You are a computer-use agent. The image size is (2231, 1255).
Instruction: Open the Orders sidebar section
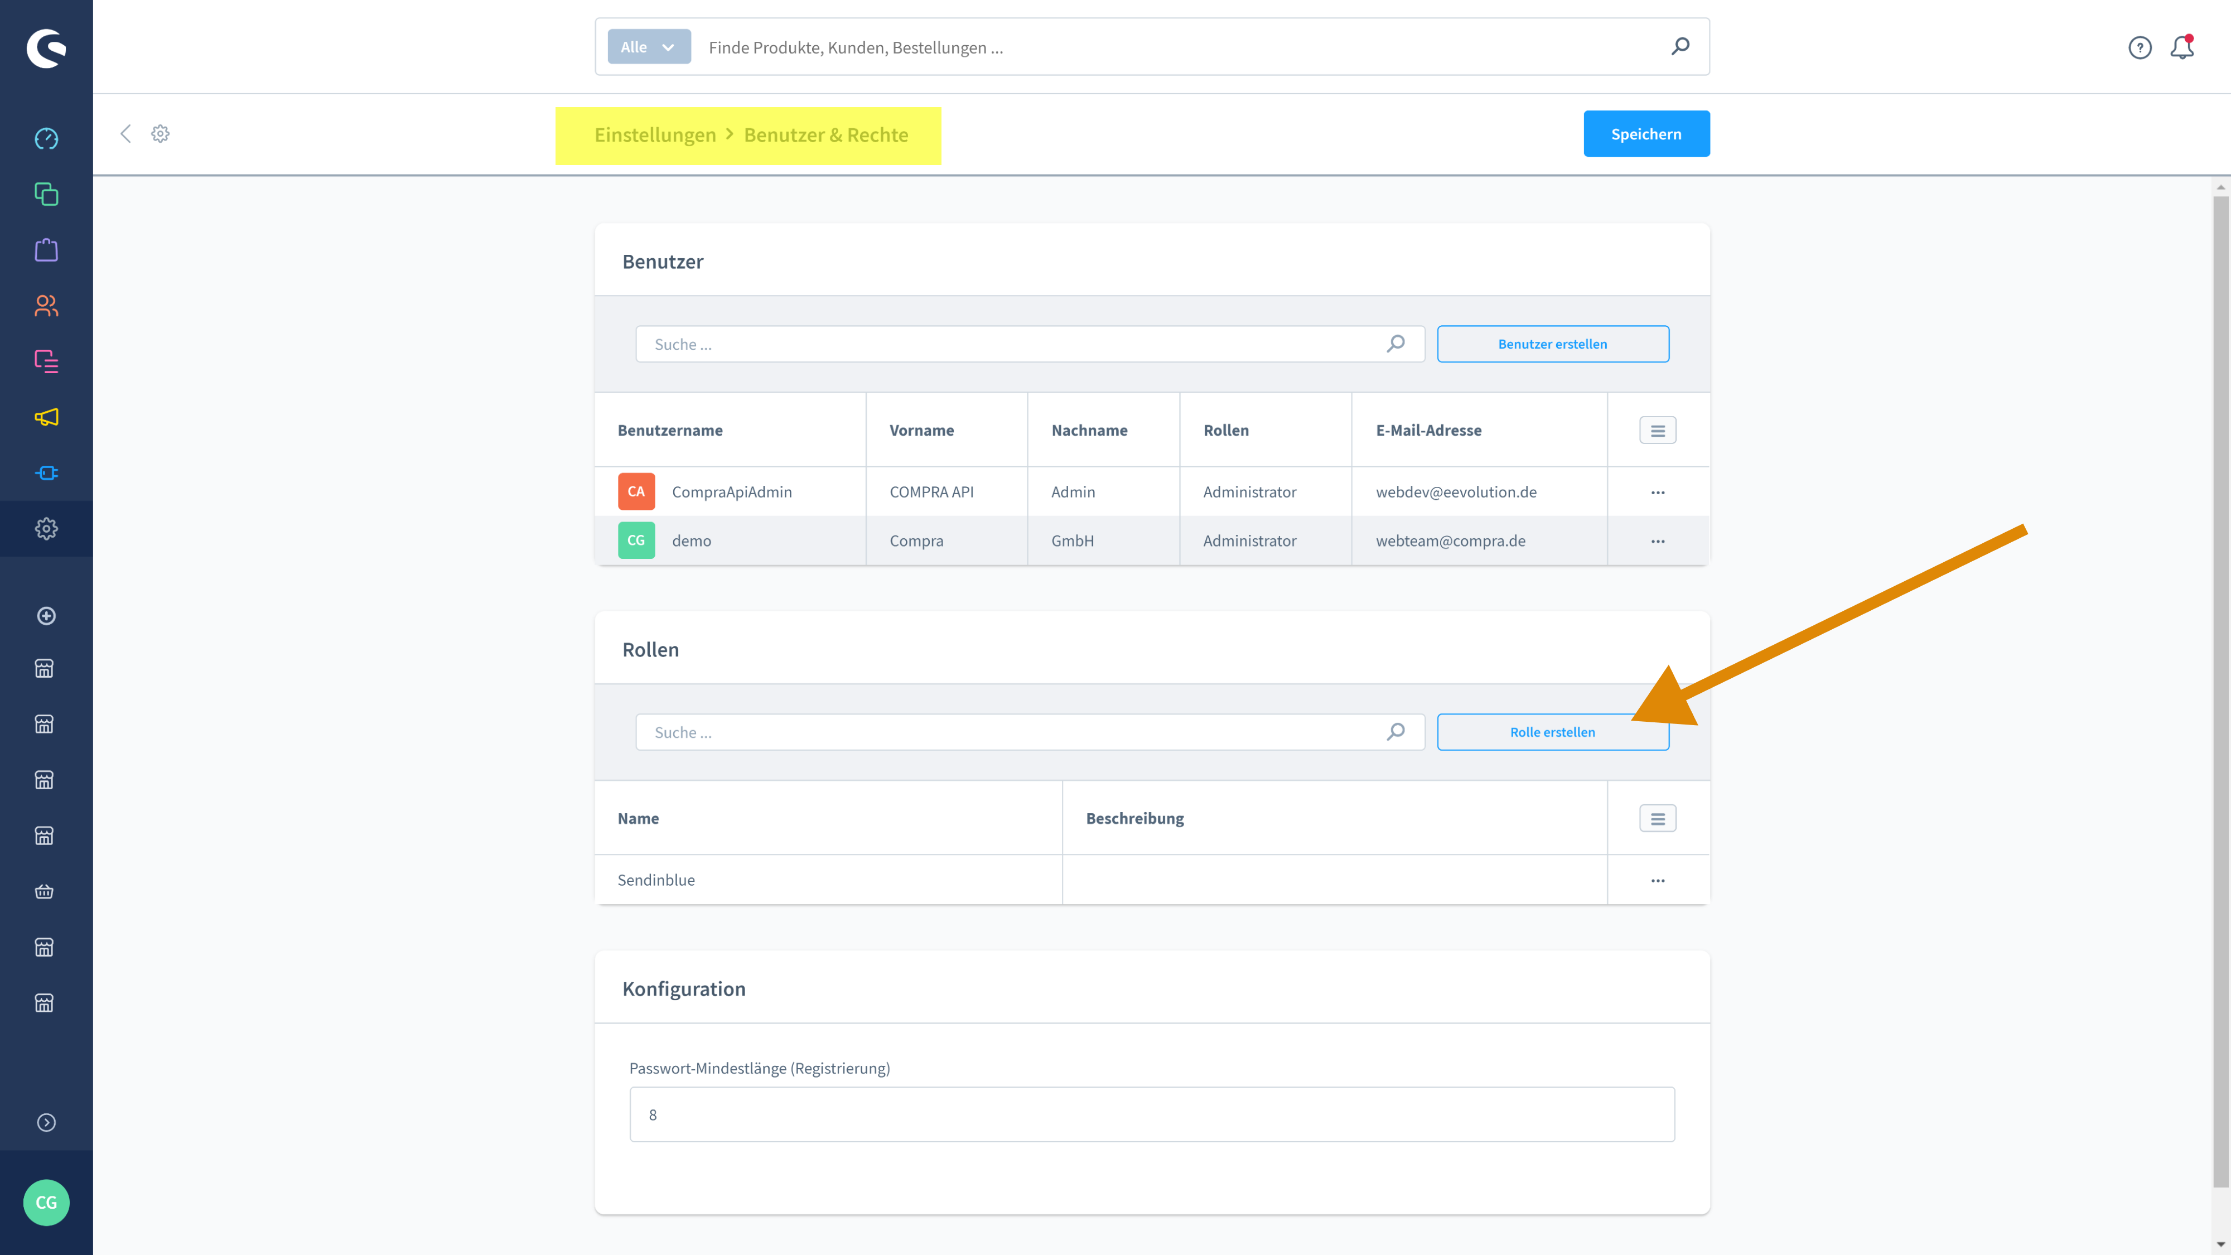click(x=46, y=250)
